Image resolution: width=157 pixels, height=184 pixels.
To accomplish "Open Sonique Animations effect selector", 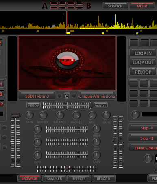I will click(97, 96).
